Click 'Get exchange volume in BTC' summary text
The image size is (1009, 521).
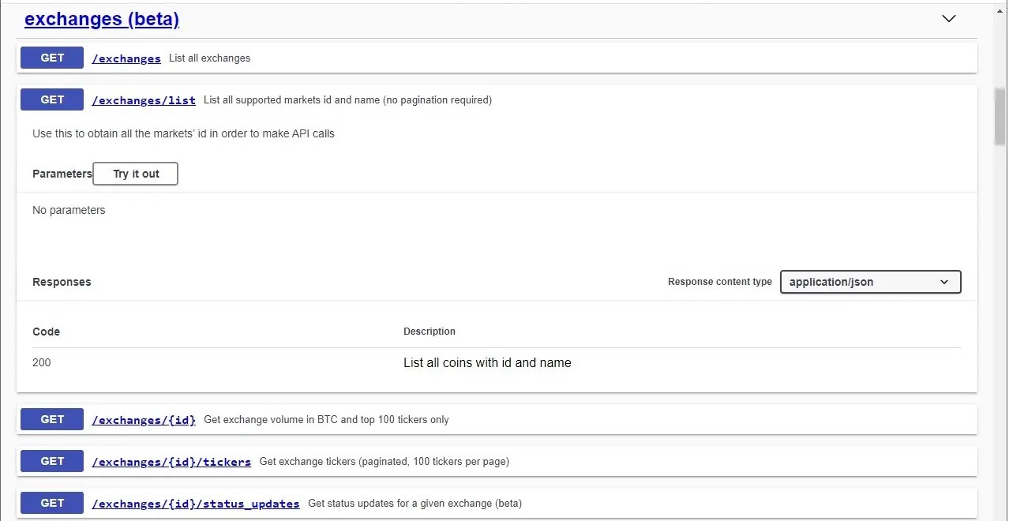[x=326, y=420]
